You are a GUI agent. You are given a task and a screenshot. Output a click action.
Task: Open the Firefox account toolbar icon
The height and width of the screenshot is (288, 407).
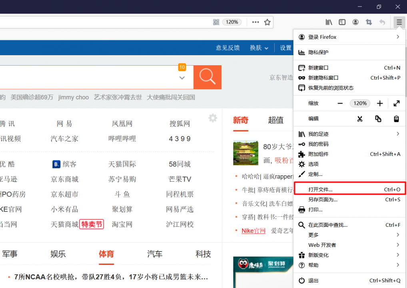[355, 22]
